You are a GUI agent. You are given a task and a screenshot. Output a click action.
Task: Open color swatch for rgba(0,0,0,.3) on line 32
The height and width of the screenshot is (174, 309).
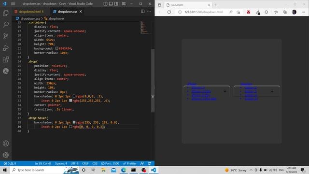[74, 96]
